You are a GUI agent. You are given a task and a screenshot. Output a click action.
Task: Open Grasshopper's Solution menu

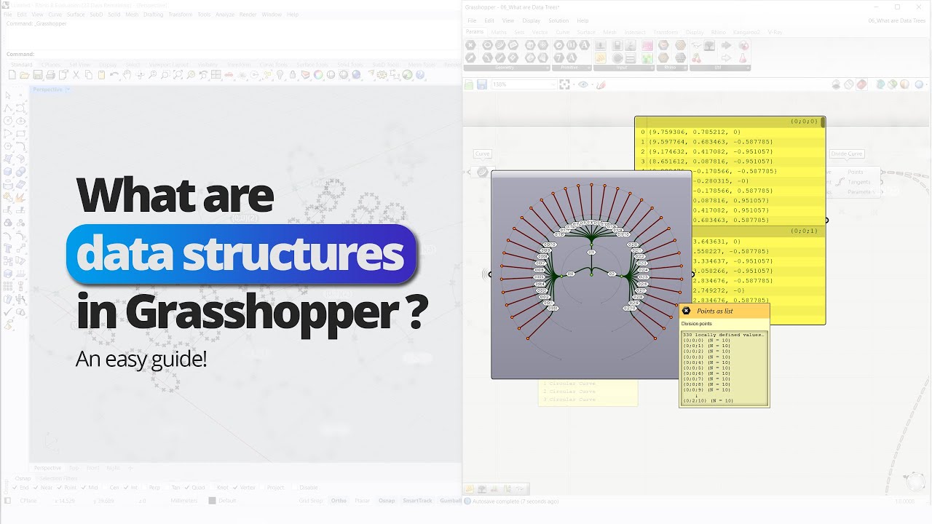click(558, 20)
